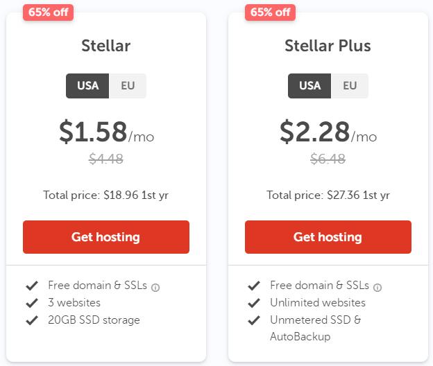
Task: Click the checkmark beside Unlimited websites
Action: tap(253, 303)
